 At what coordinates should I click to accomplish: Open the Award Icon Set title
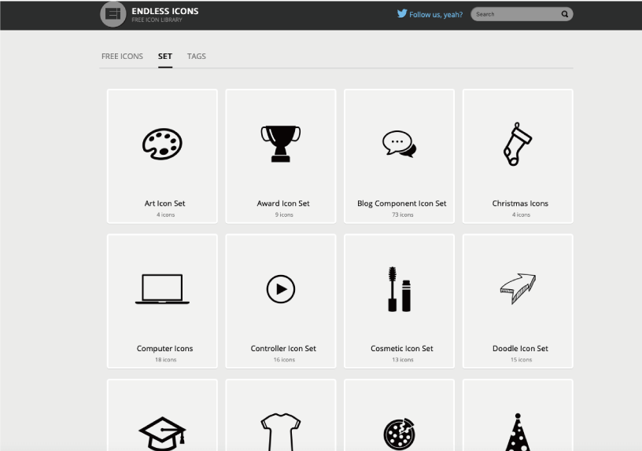(283, 203)
